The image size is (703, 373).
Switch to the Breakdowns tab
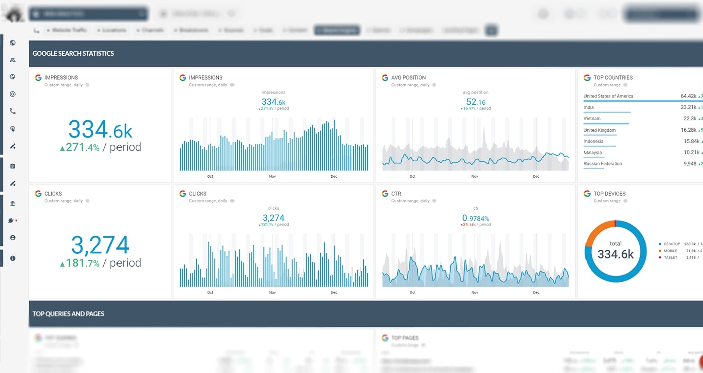pos(191,30)
